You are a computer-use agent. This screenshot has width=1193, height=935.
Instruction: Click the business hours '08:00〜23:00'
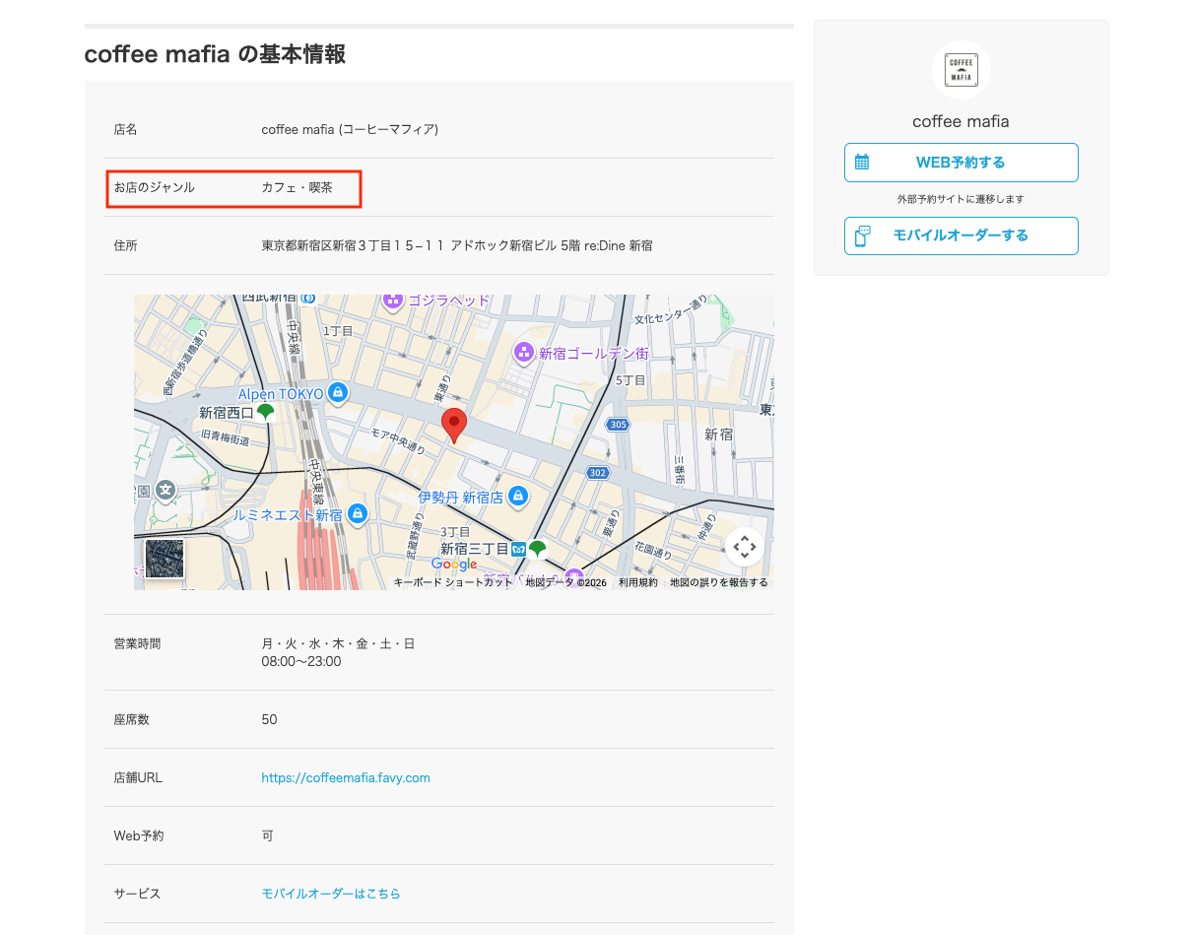tap(301, 661)
